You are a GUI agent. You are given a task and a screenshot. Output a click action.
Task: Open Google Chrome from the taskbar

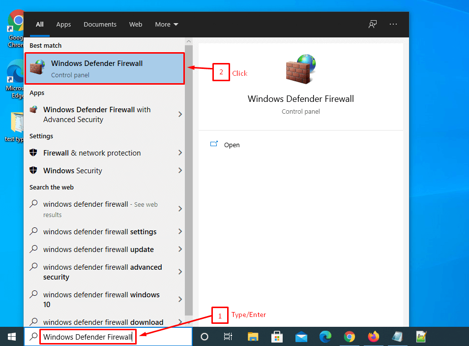click(349, 337)
